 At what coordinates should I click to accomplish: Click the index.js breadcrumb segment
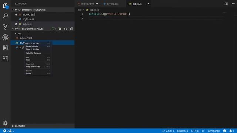click(x=94, y=10)
